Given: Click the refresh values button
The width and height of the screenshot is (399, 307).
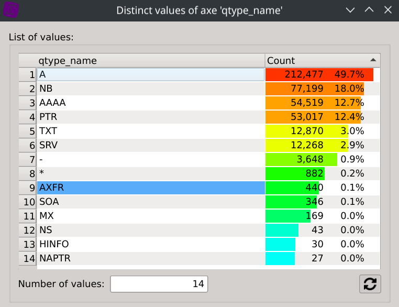Looking at the screenshot, I should [x=370, y=284].
